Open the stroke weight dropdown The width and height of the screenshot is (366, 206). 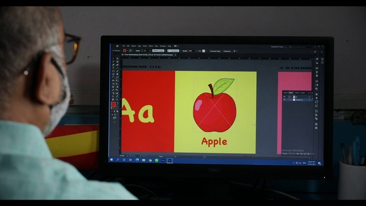150,51
